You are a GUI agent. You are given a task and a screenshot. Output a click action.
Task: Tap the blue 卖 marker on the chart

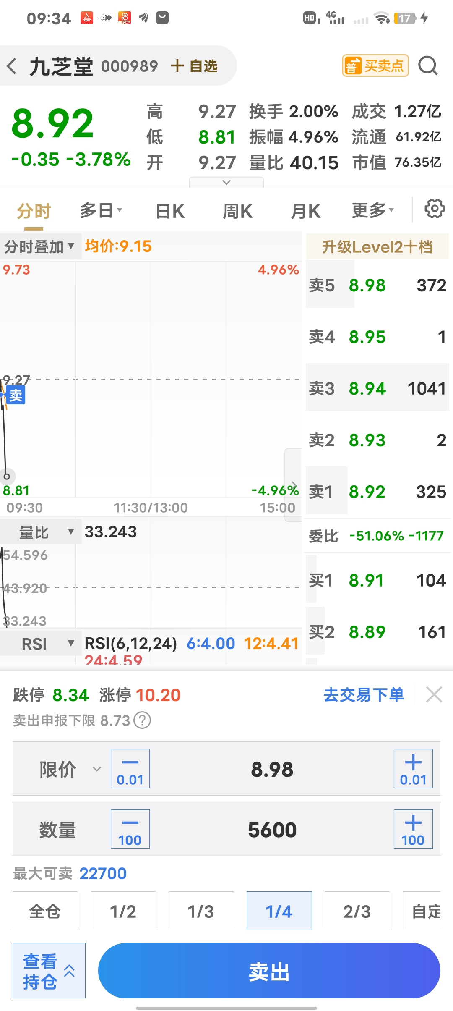(x=16, y=395)
